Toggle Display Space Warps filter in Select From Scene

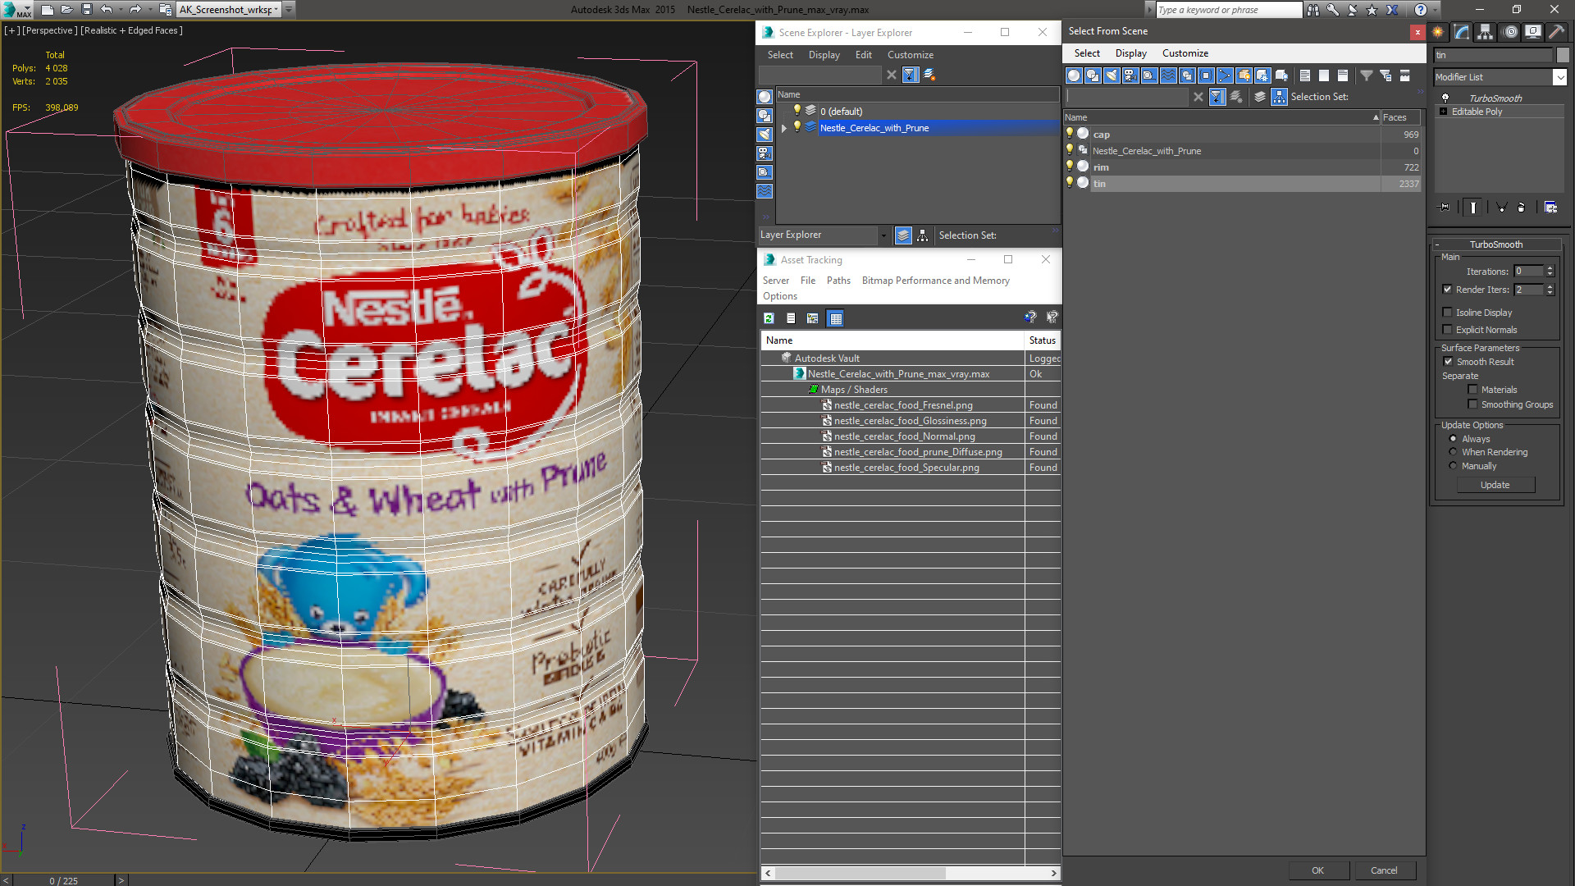coord(1168,75)
